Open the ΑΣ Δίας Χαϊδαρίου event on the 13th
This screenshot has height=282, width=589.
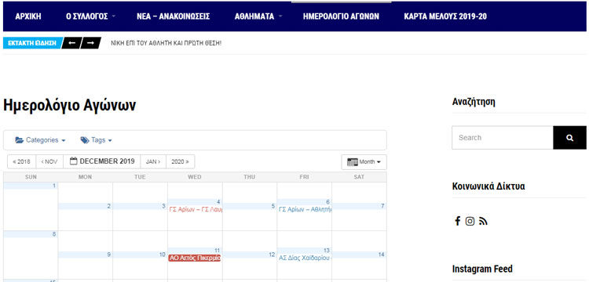point(304,258)
